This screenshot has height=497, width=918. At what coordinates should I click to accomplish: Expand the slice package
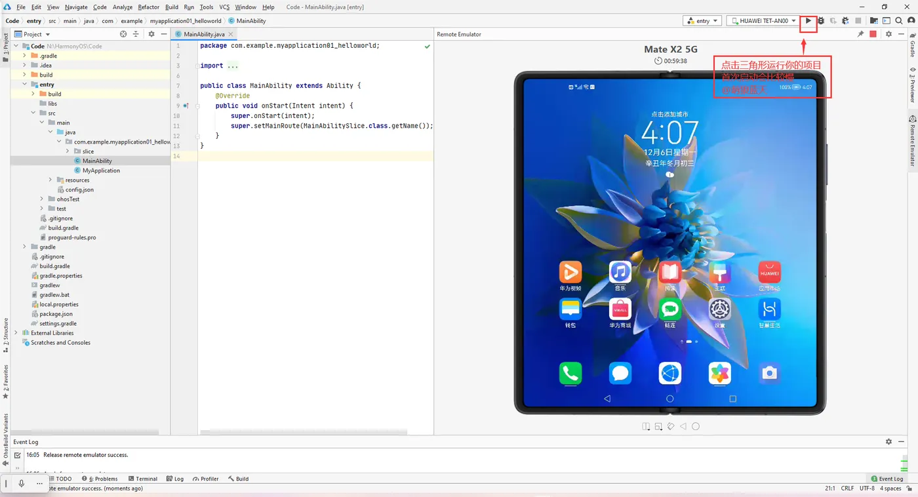click(x=68, y=151)
